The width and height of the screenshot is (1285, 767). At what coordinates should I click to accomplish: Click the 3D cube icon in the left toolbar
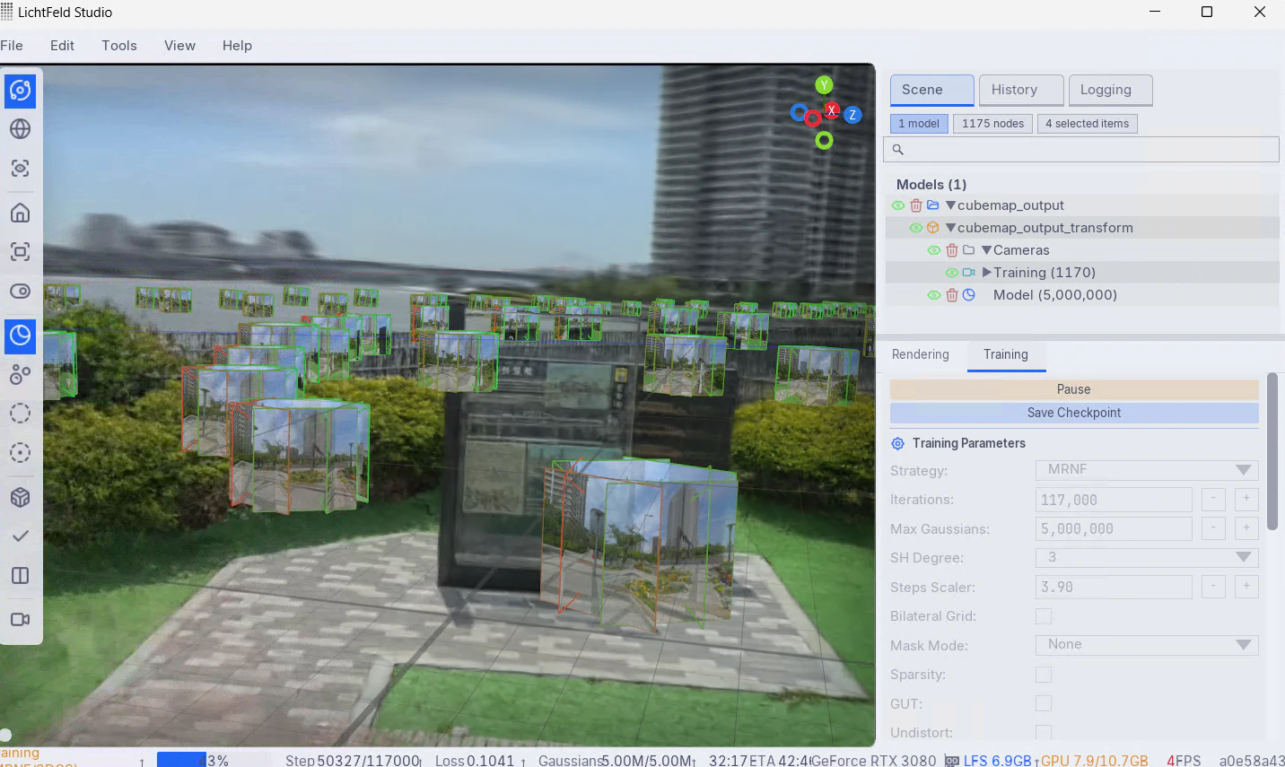pos(20,497)
